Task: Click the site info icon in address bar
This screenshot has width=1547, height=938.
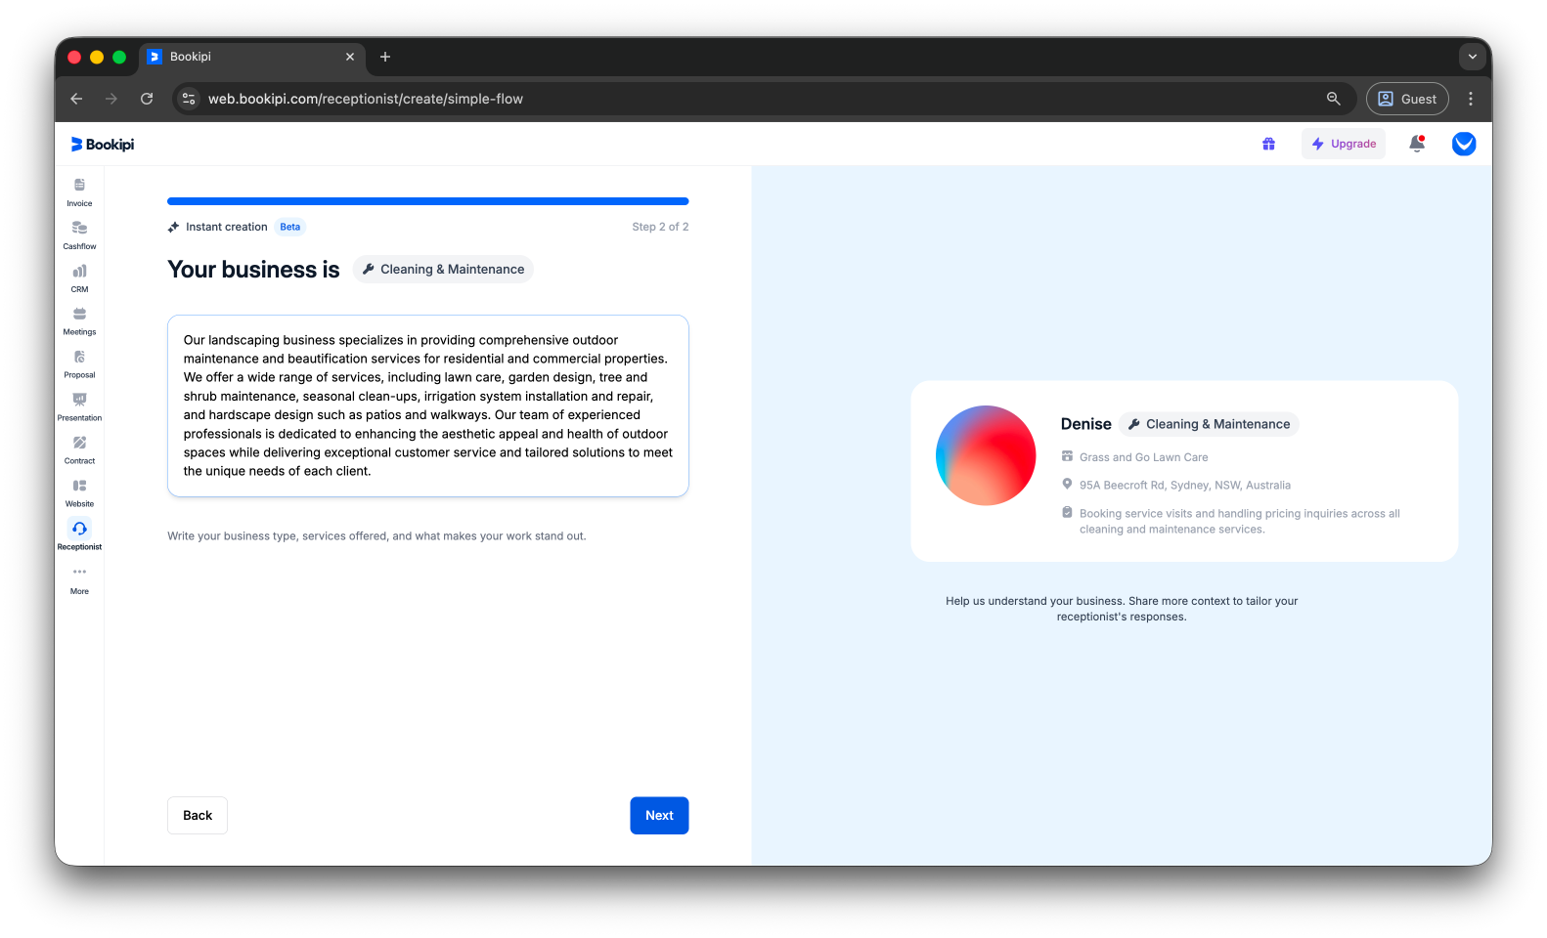Action: click(x=189, y=99)
